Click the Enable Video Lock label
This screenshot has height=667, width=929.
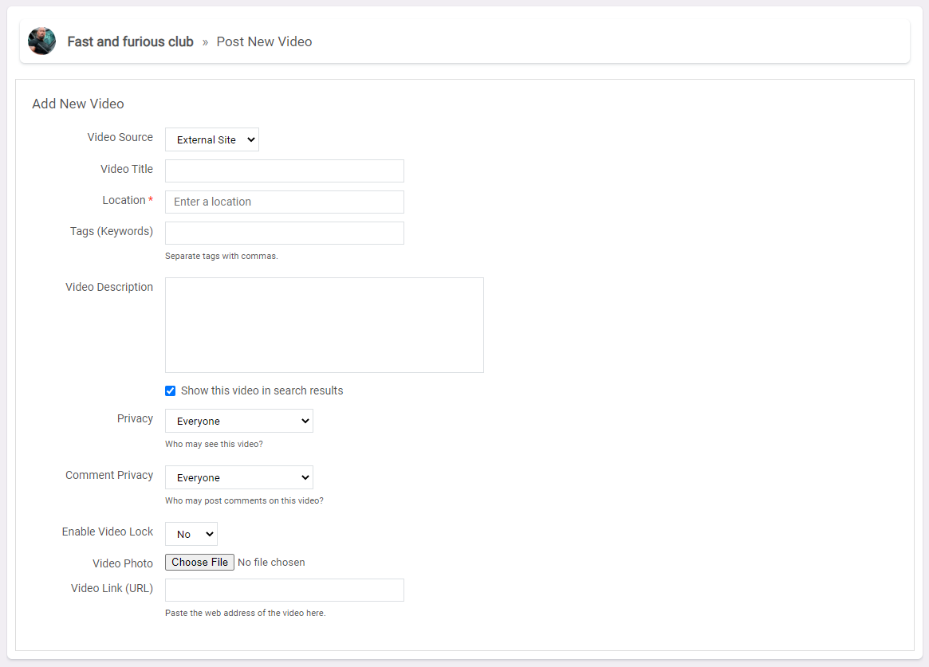click(x=107, y=532)
